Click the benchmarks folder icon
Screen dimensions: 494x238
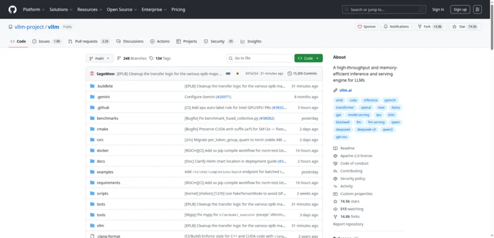pyautogui.click(x=92, y=118)
